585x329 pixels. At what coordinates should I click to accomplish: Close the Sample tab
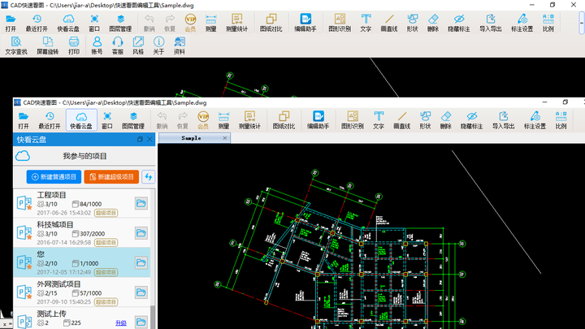(x=224, y=138)
